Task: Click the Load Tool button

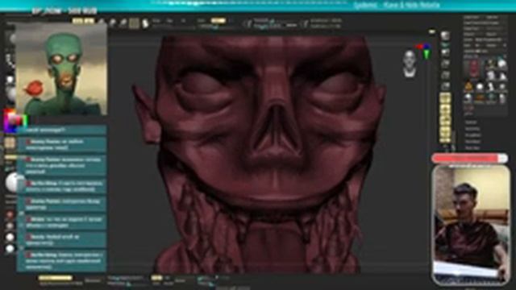Action: (x=471, y=17)
